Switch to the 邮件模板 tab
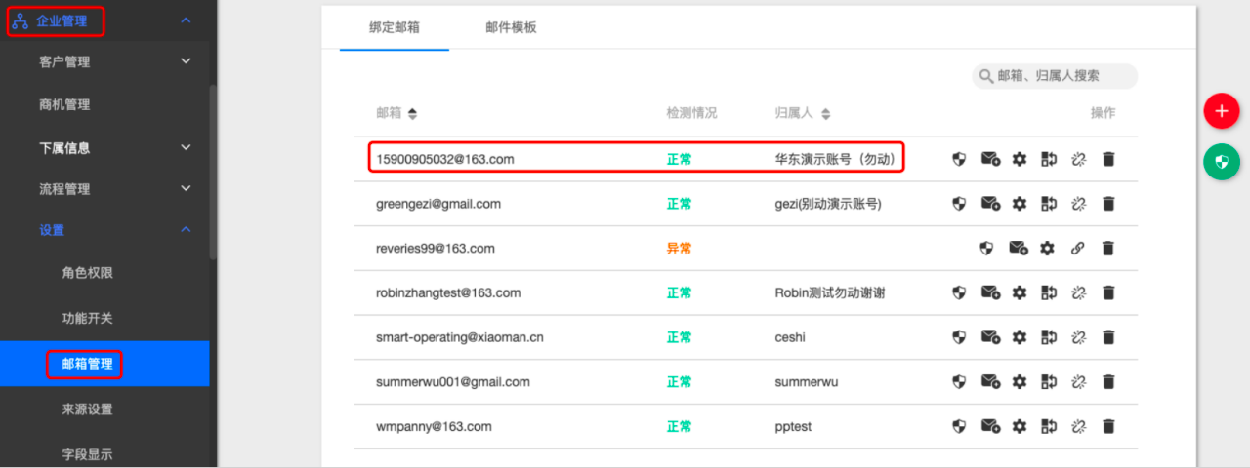 click(x=511, y=27)
